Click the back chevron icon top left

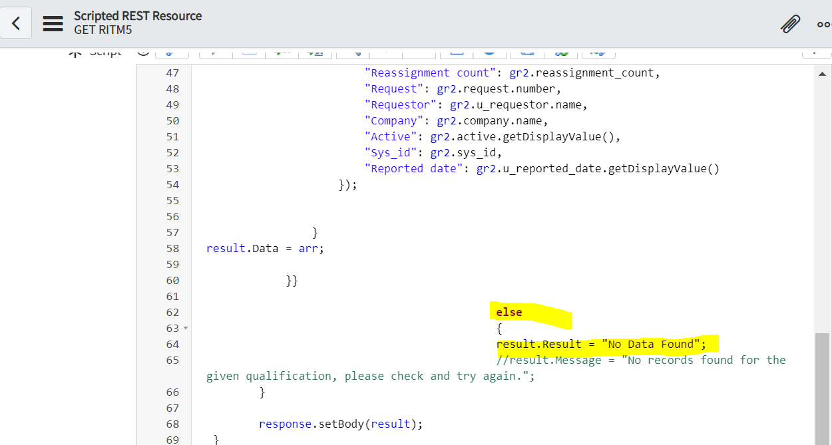[x=15, y=23]
